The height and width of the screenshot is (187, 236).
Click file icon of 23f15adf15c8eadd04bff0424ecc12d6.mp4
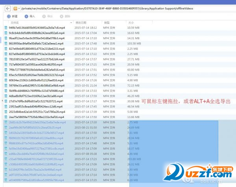6,107
